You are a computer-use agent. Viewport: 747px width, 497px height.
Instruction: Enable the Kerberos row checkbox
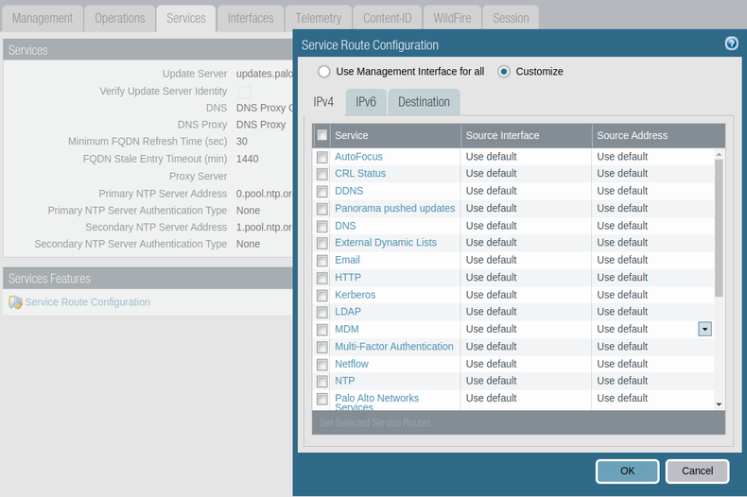pos(322,295)
